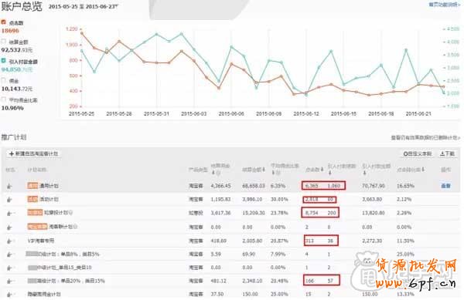The height and width of the screenshot is (300, 464).
Task: Click help icon next to 如意投计划
Action: [x=70, y=212]
